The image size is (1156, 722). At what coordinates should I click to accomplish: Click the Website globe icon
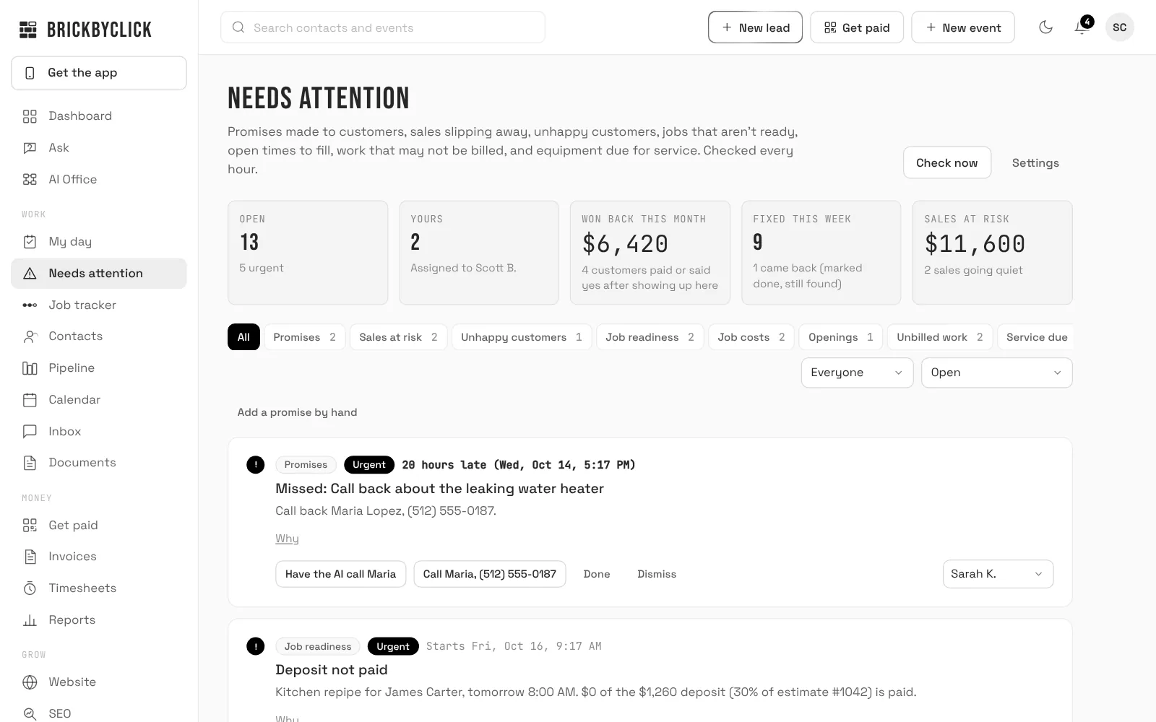[x=30, y=682]
